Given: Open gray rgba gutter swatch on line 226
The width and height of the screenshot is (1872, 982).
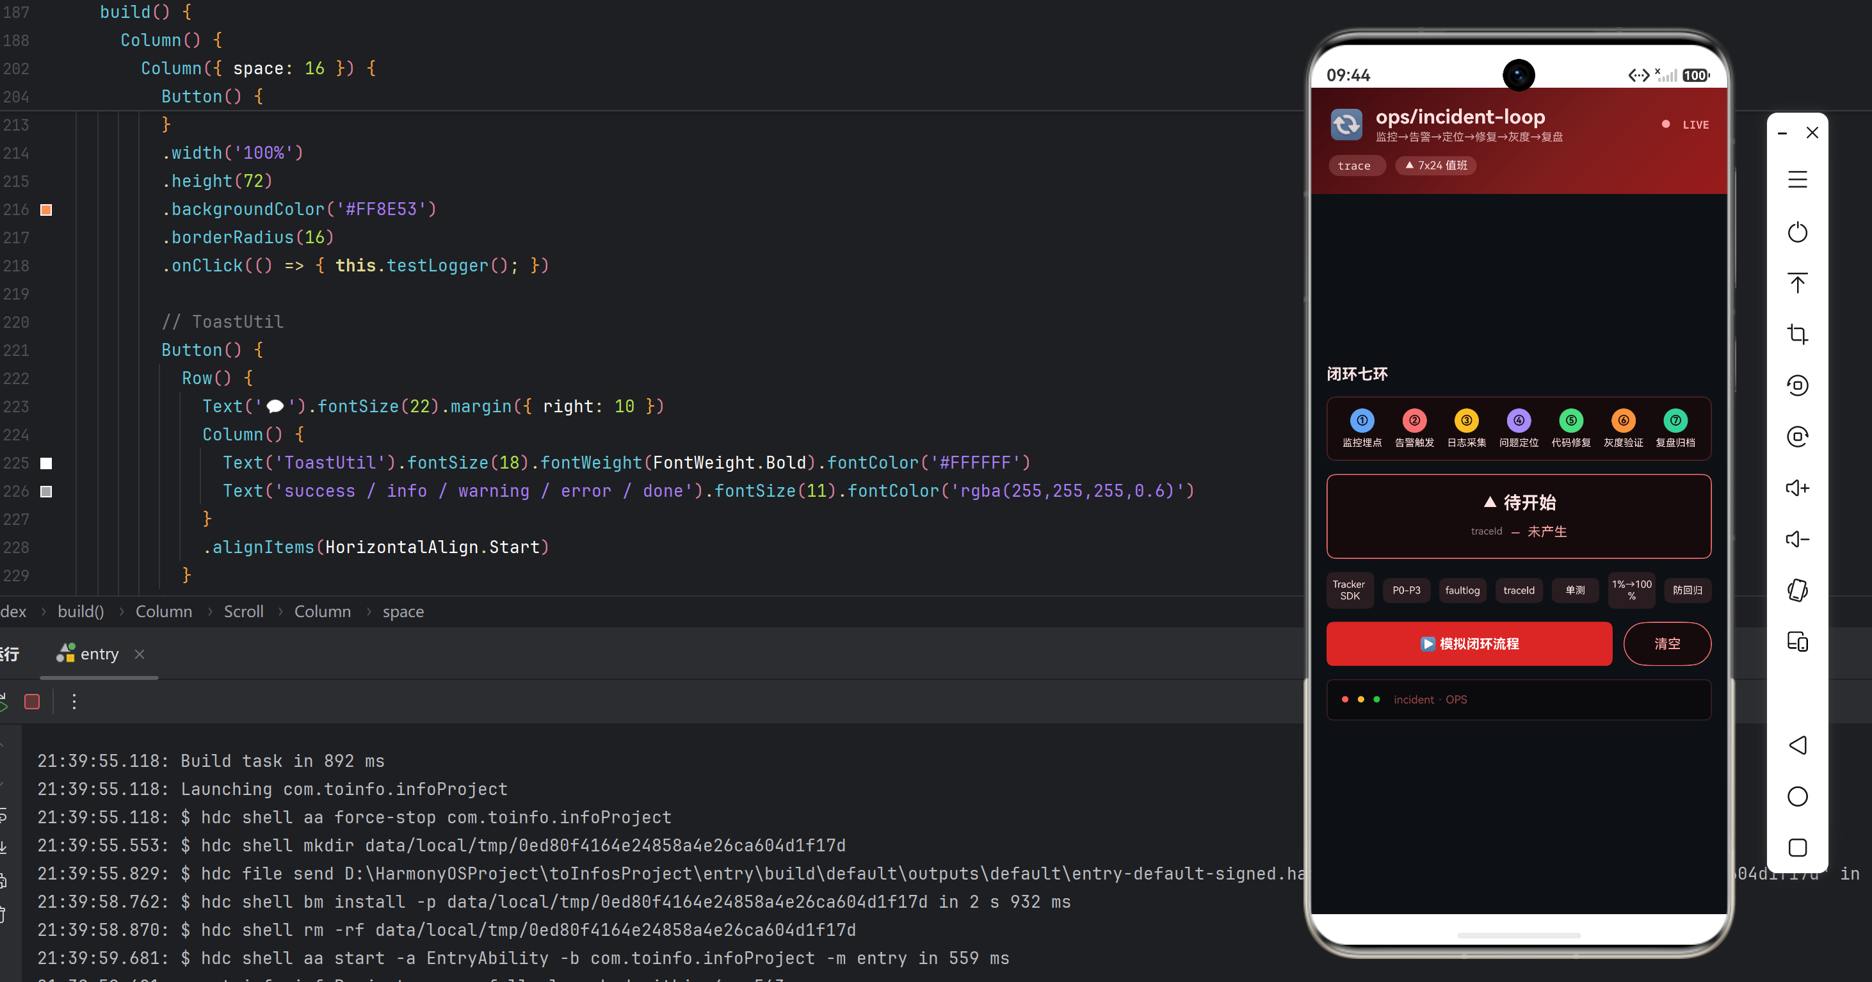Looking at the screenshot, I should (x=46, y=492).
